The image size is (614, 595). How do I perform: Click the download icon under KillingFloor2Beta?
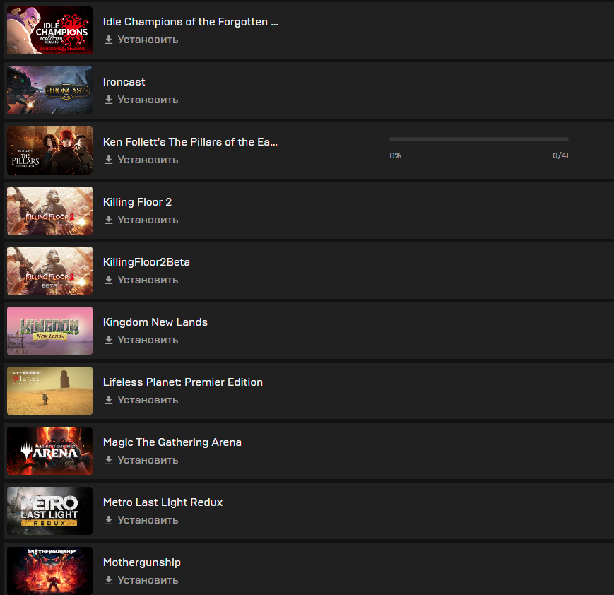click(109, 280)
